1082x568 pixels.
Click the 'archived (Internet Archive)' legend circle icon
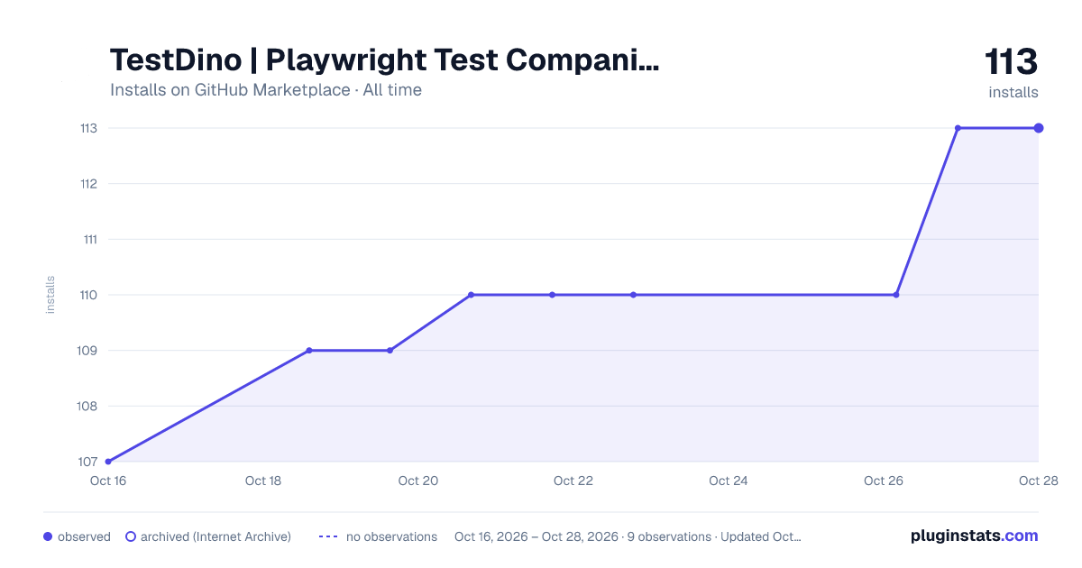pyautogui.click(x=131, y=536)
